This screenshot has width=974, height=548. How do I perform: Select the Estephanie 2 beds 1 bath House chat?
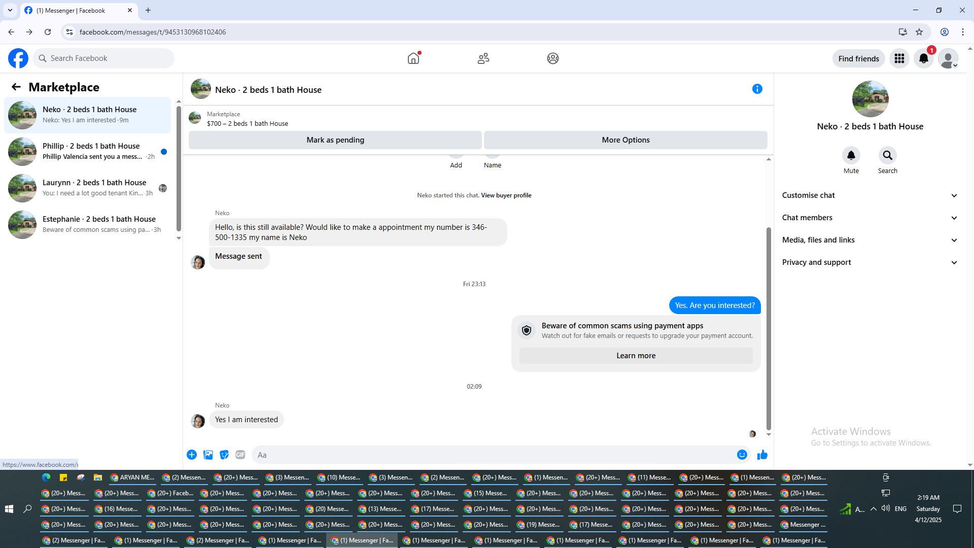[x=87, y=225]
